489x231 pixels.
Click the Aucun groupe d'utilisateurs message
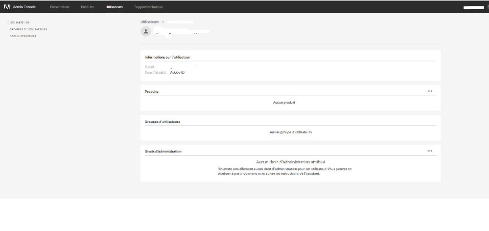click(291, 132)
